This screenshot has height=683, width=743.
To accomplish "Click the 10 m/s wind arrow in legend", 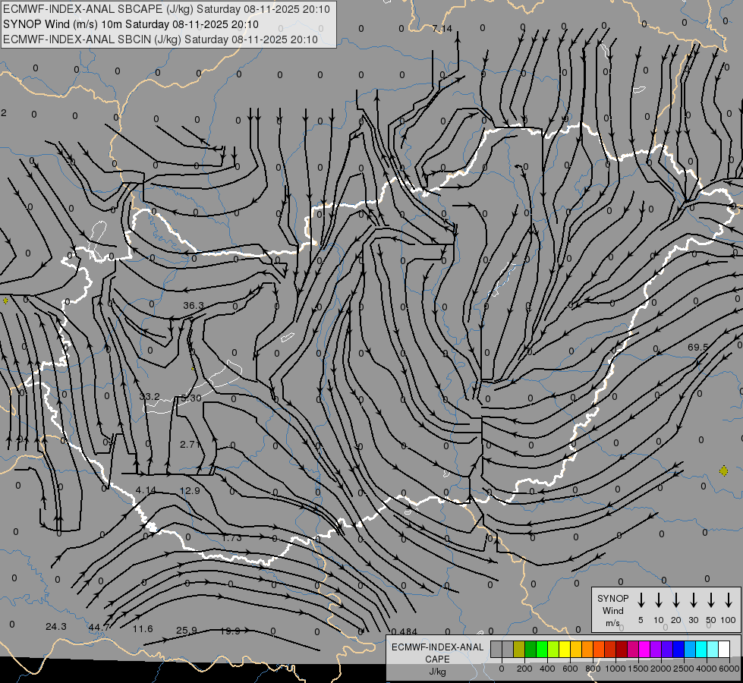I will (658, 600).
